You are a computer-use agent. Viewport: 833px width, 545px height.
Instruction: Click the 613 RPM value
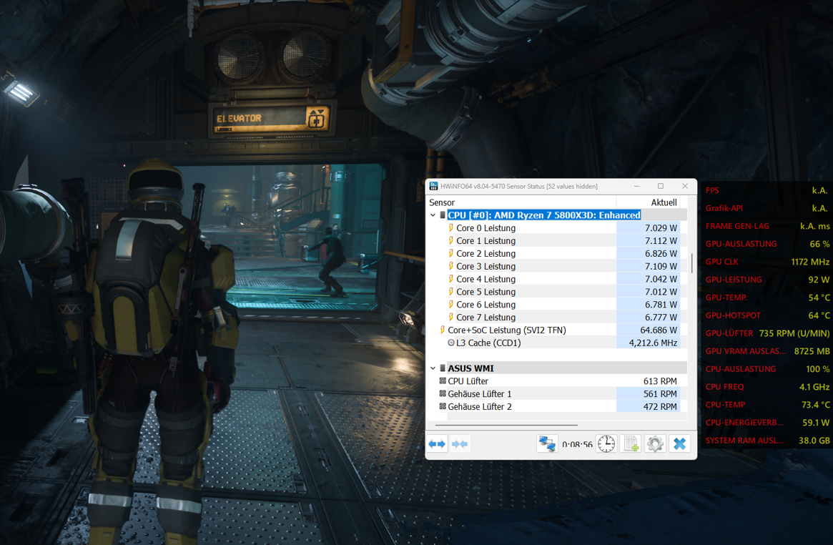tap(660, 381)
